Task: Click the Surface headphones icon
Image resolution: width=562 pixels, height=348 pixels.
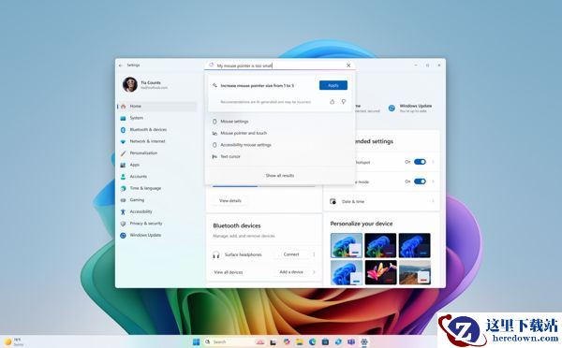Action: (x=215, y=254)
